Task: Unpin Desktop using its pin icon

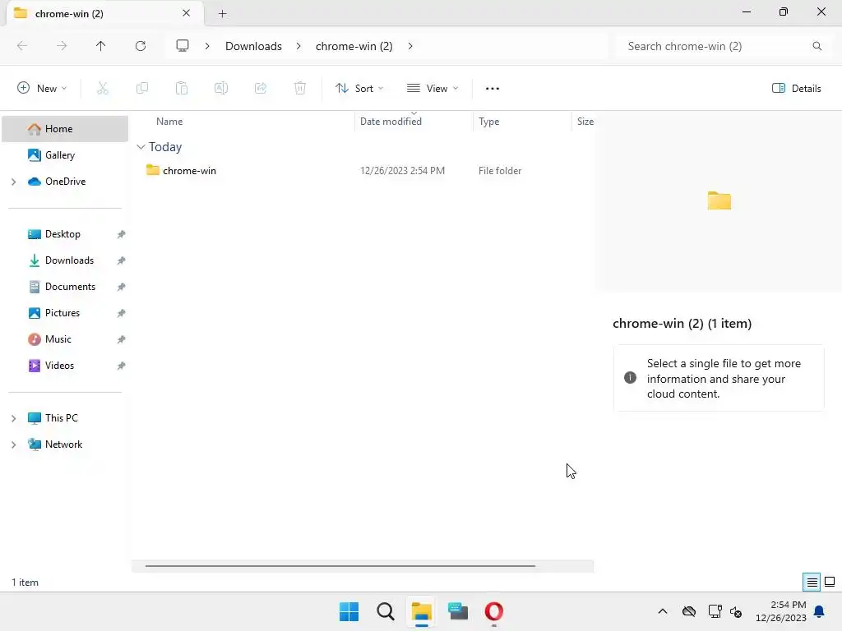Action: click(x=122, y=234)
